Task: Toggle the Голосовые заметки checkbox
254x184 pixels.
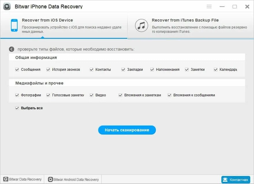Action: (x=48, y=95)
